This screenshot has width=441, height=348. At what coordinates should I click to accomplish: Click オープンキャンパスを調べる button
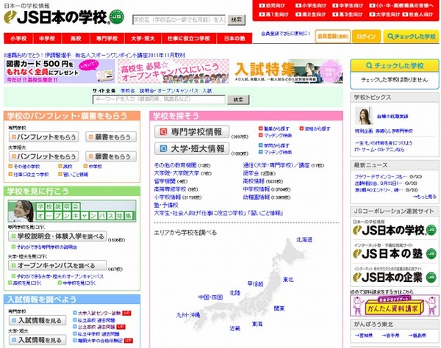pyautogui.click(x=57, y=266)
